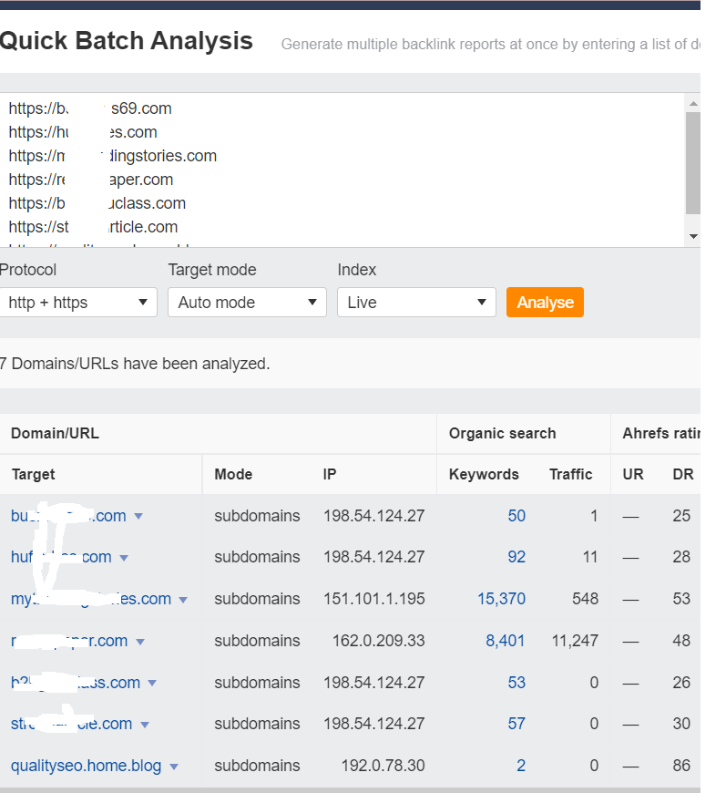Select the traffic value 548
This screenshot has width=726, height=793.
[x=586, y=599]
